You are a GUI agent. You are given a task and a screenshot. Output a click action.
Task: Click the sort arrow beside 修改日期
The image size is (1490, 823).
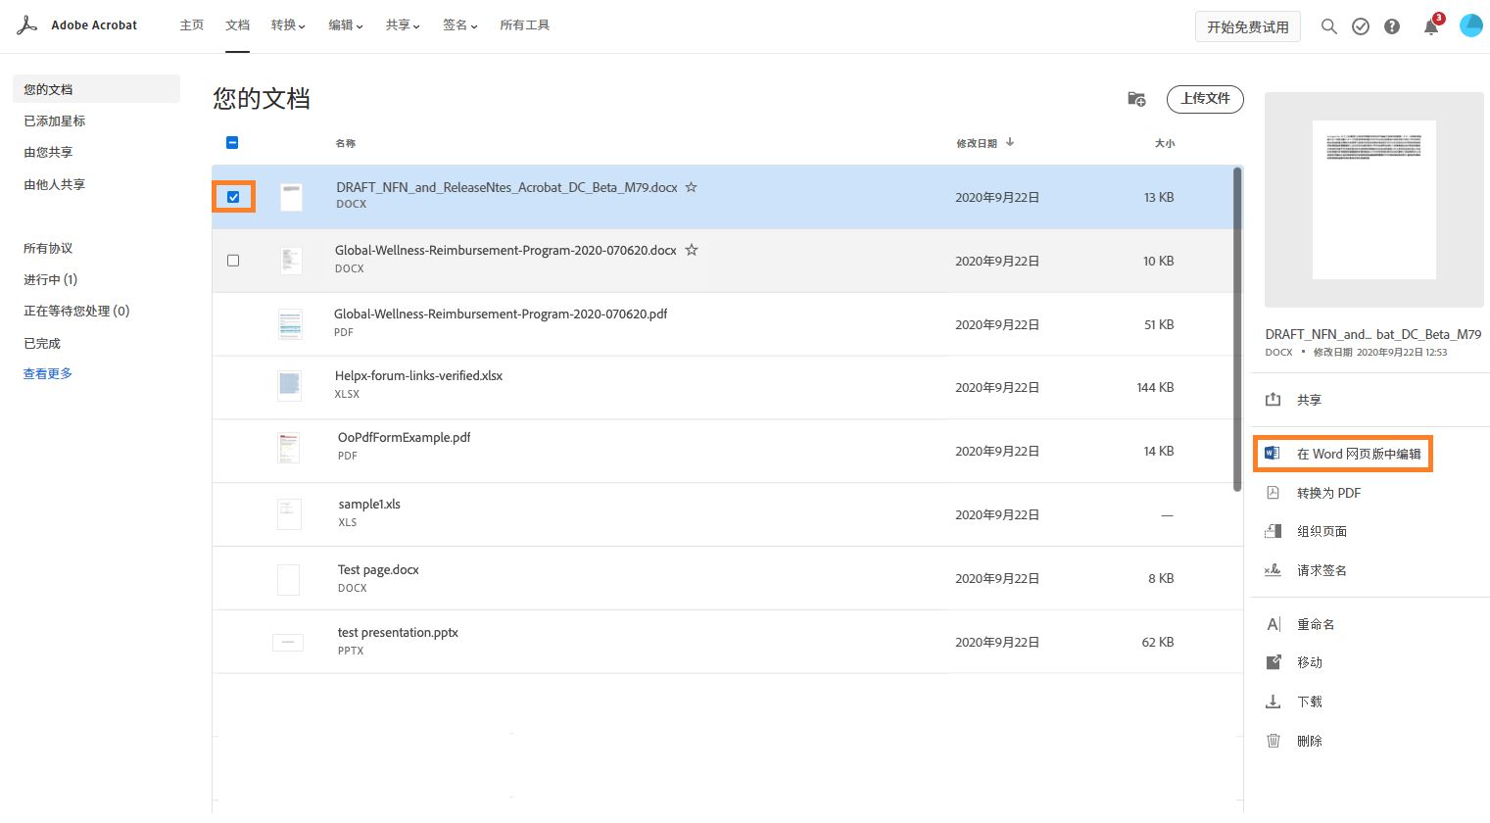point(1010,142)
